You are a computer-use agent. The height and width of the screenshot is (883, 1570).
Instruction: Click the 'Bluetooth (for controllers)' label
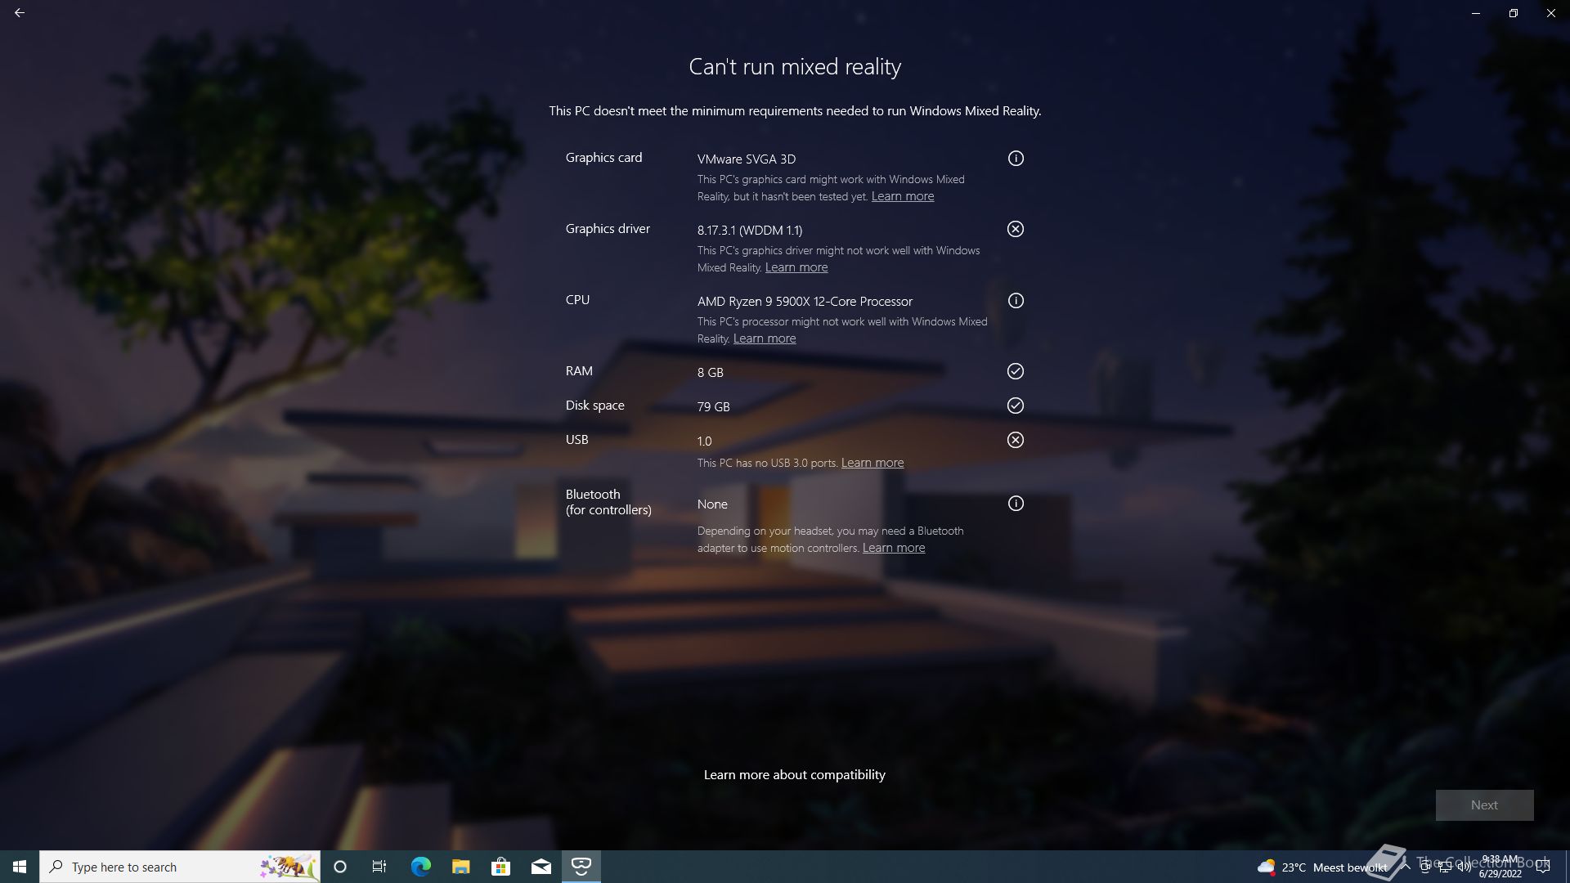click(608, 502)
